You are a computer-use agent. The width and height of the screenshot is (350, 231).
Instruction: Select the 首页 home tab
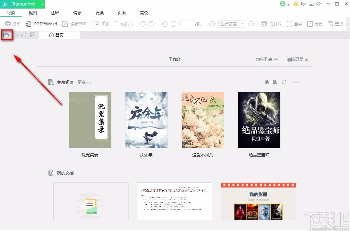59,35
